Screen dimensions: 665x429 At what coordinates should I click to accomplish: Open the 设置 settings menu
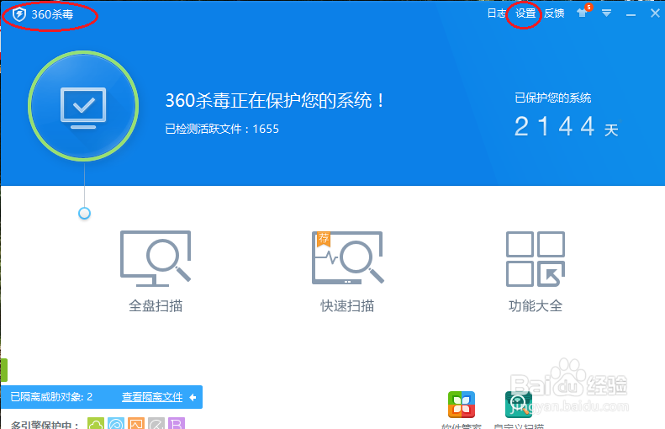pos(525,13)
